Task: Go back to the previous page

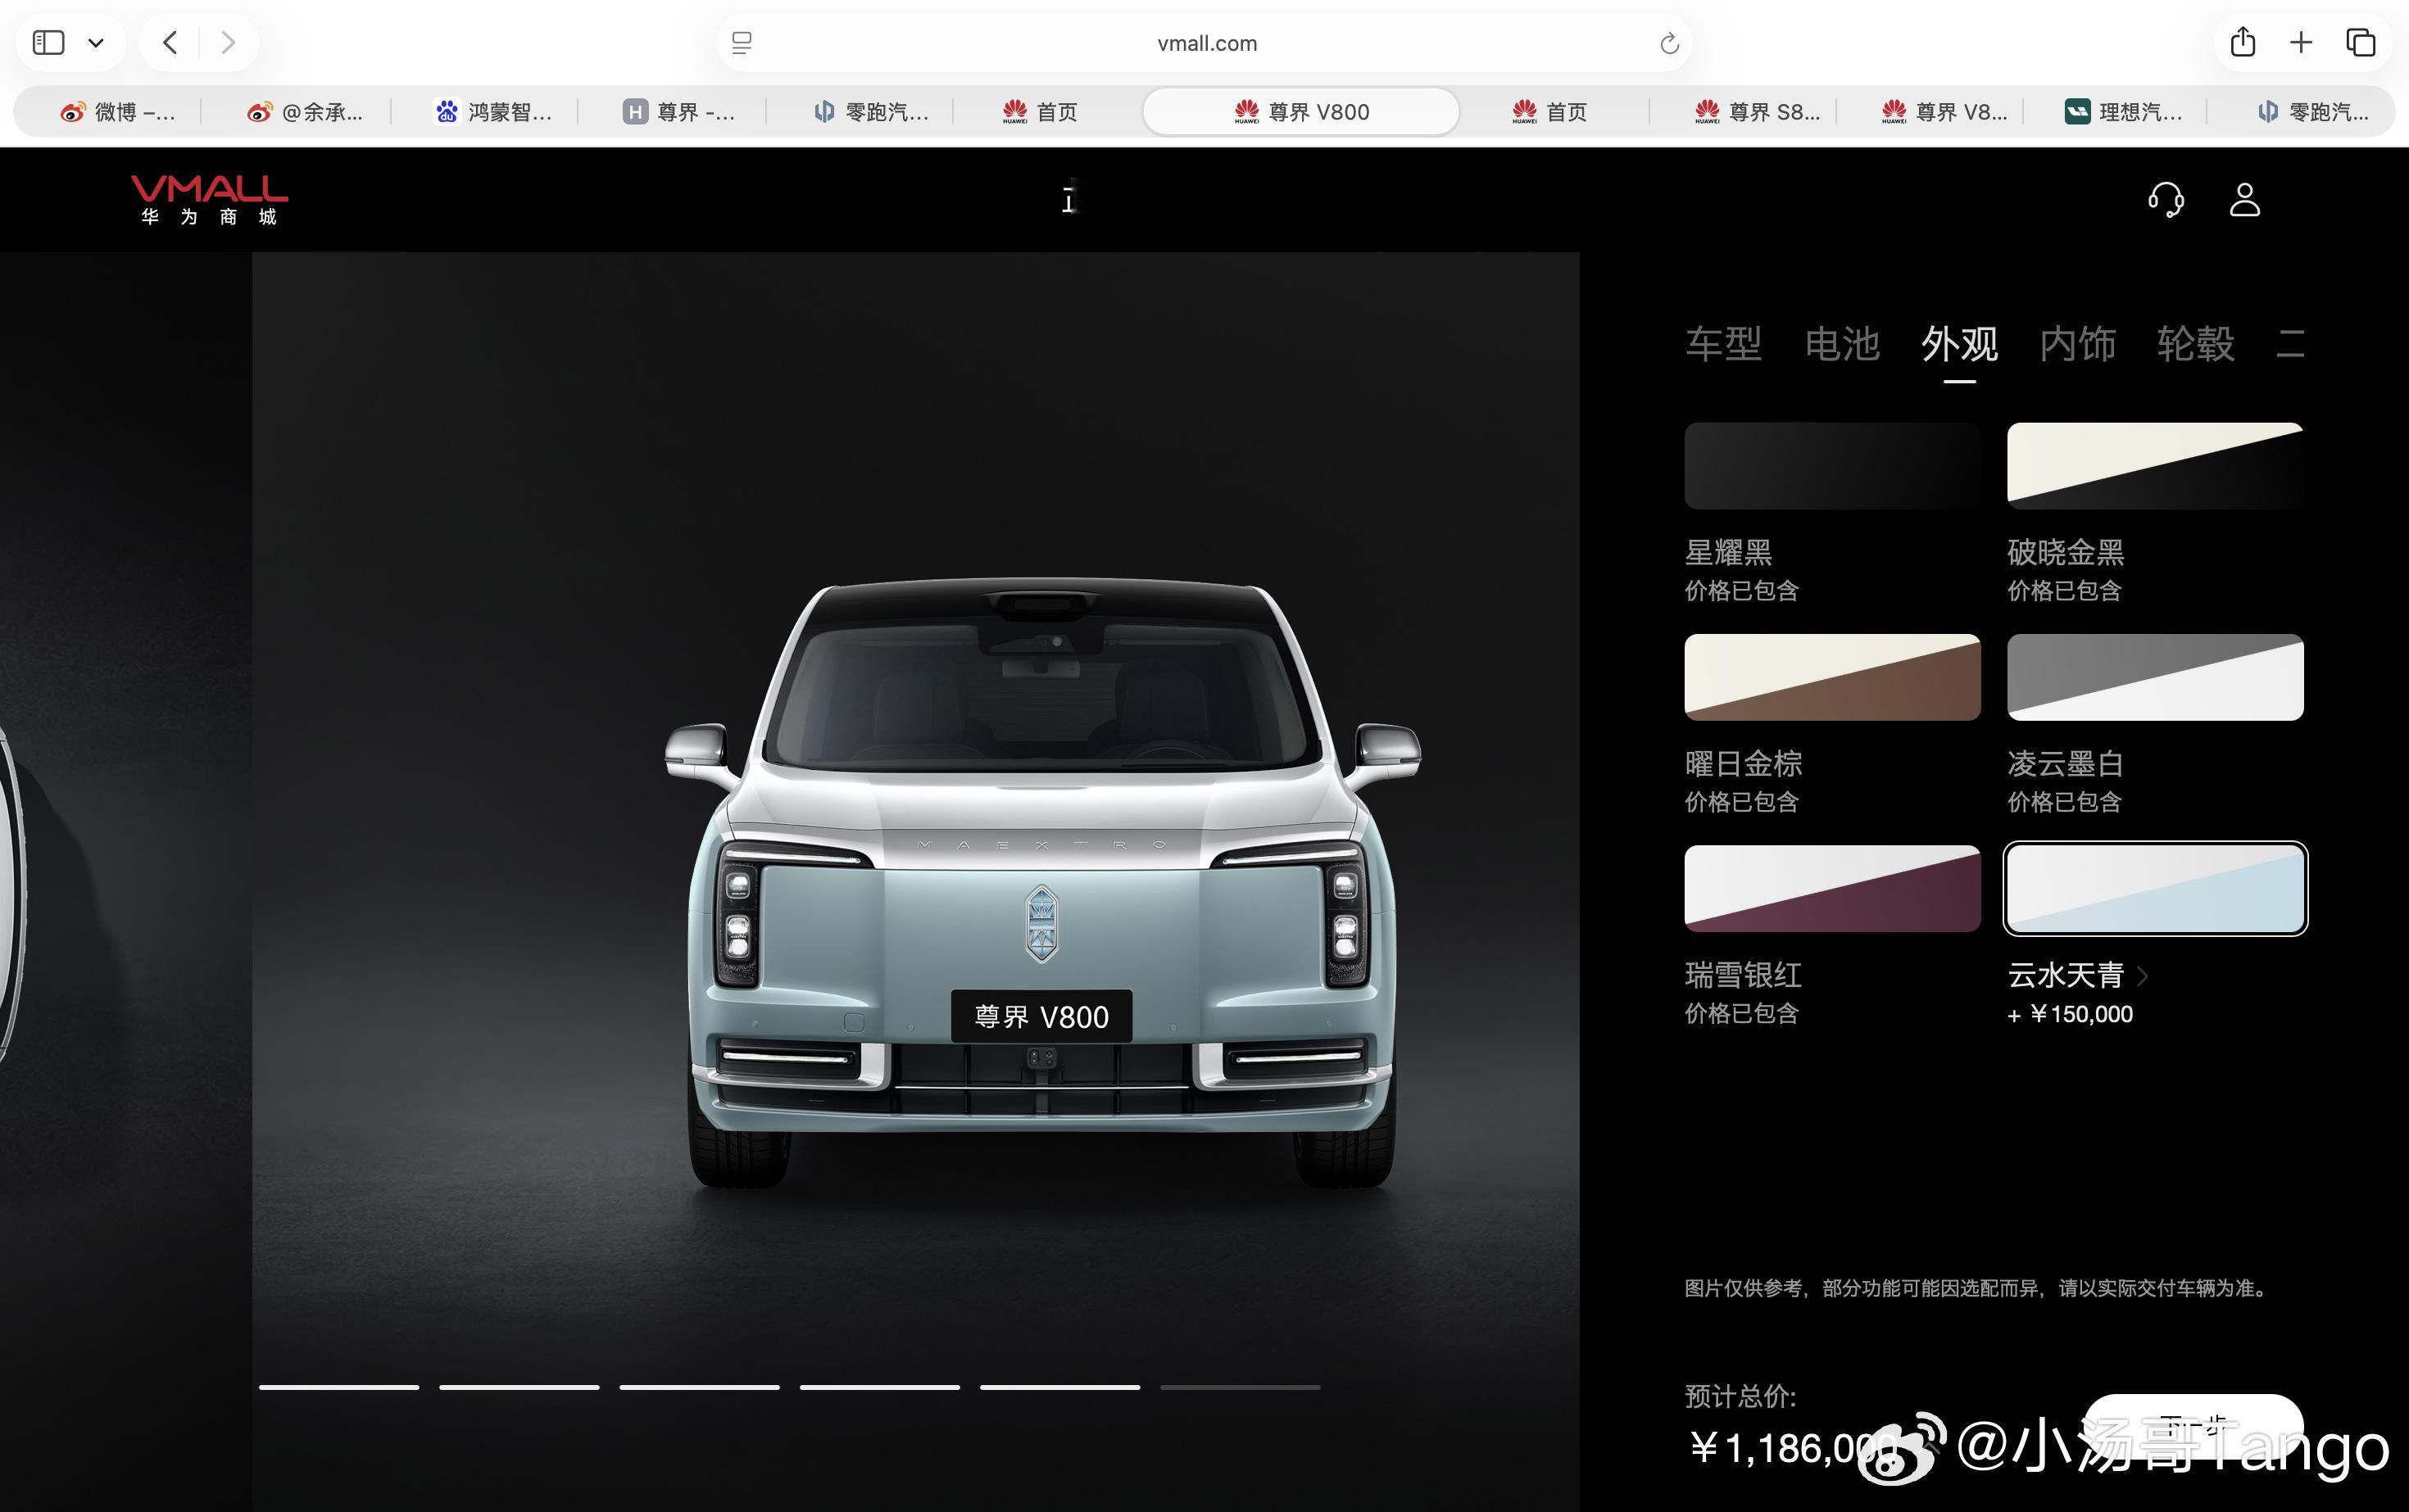Action: (x=170, y=43)
